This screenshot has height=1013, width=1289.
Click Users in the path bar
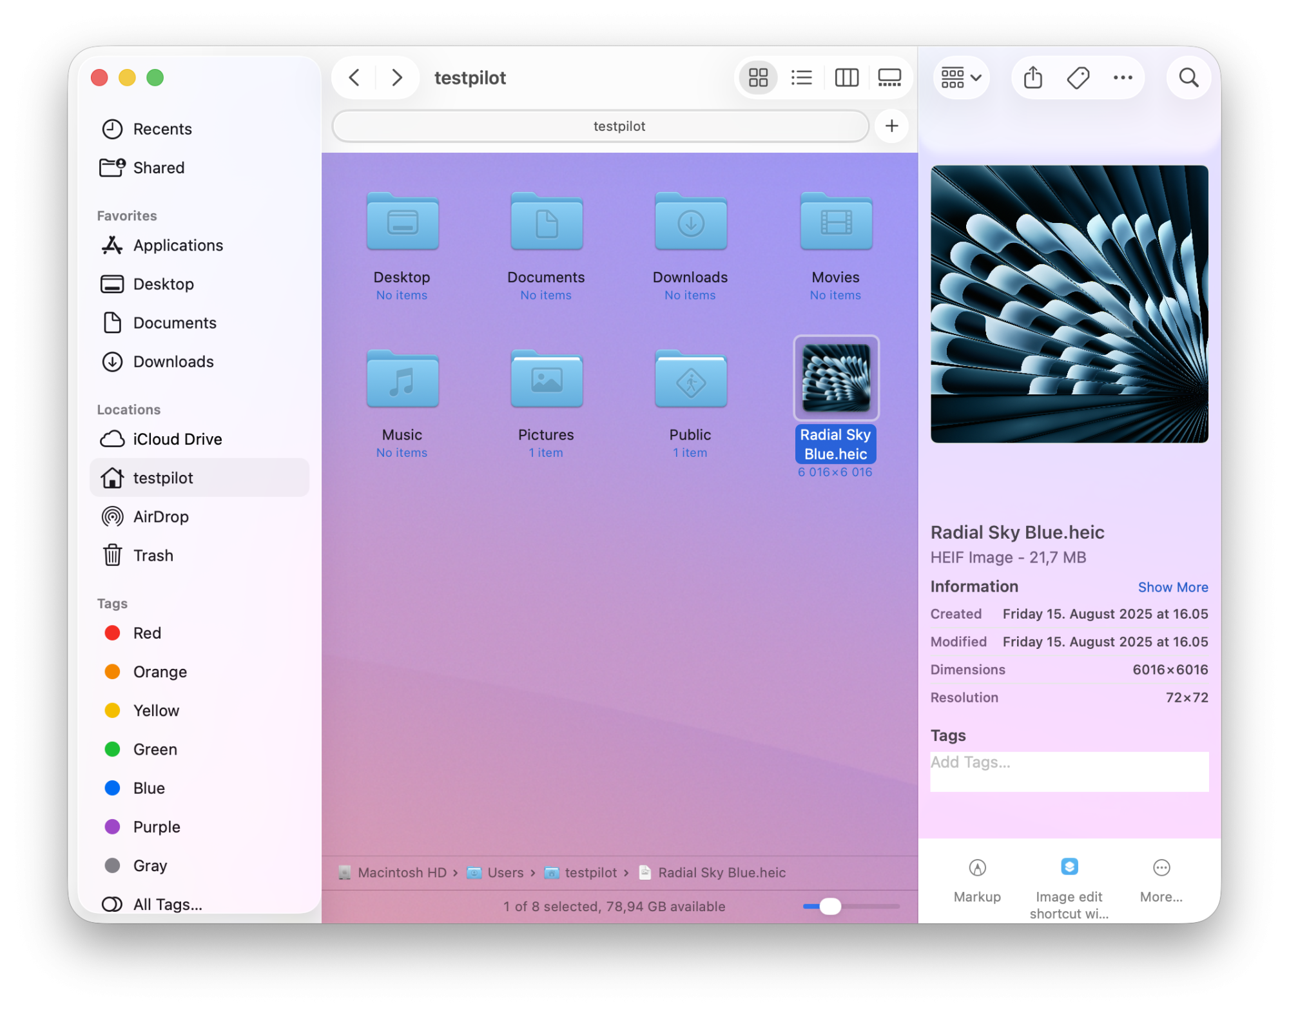point(505,873)
